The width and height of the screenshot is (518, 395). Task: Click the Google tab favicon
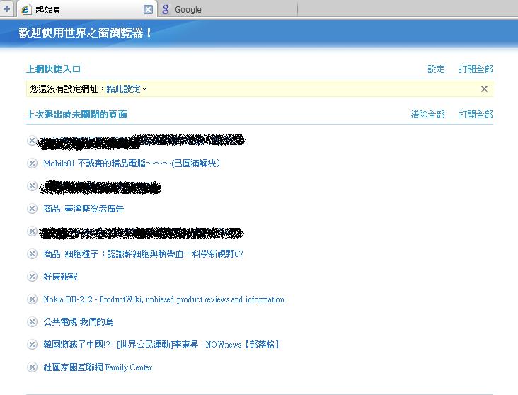click(x=166, y=10)
